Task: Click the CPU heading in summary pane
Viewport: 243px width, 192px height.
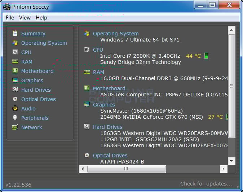Action: point(98,50)
